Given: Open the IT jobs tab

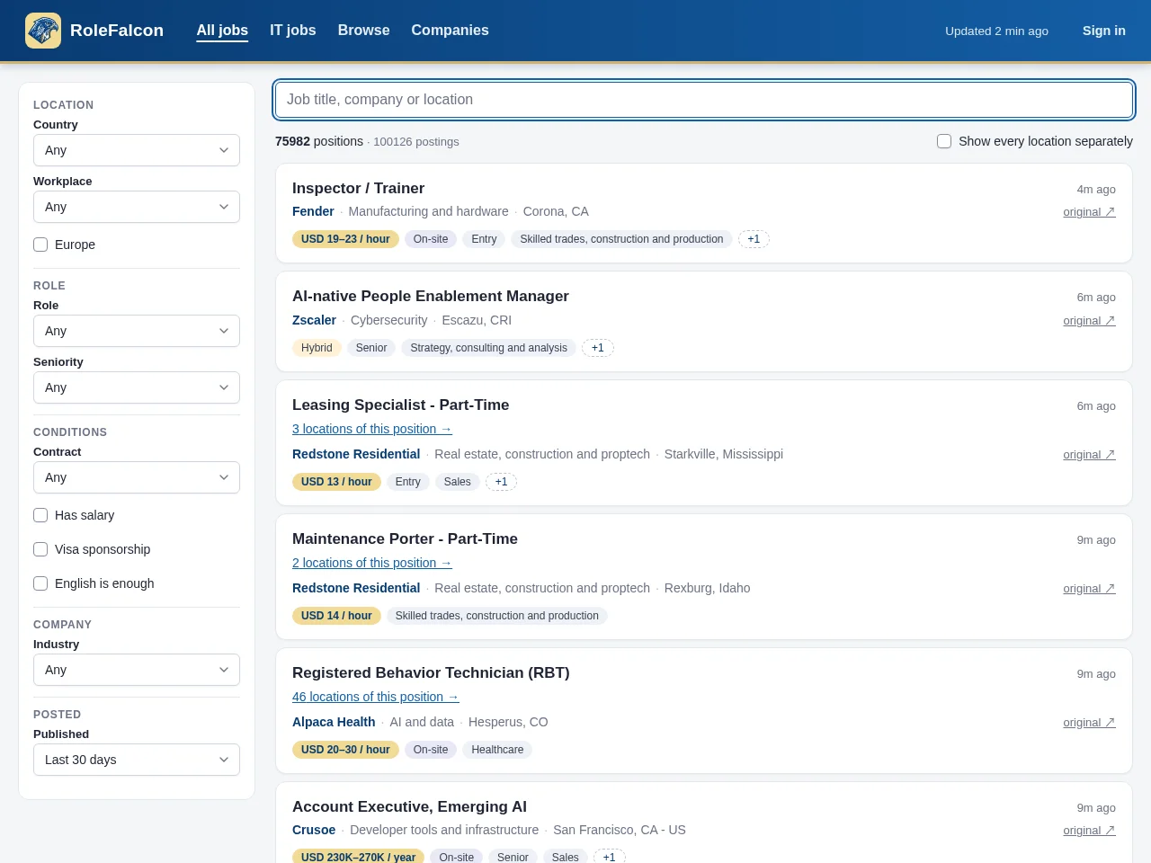Looking at the screenshot, I should tap(293, 31).
